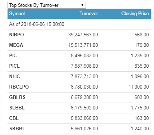
Task: Click RBCLPO closing price 11,000.00
Action: 139,87
